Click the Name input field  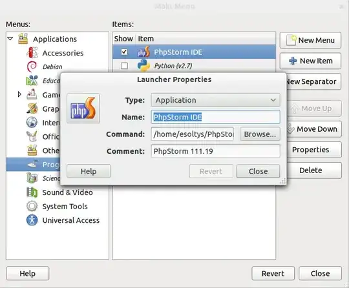pos(215,117)
